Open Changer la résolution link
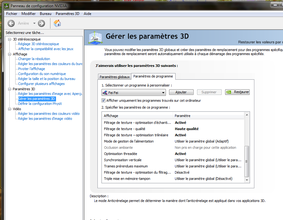This screenshot has width=283, height=220. point(34,59)
